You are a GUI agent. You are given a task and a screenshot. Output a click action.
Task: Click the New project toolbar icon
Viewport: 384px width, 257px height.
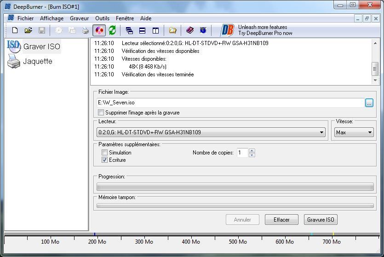pos(15,30)
